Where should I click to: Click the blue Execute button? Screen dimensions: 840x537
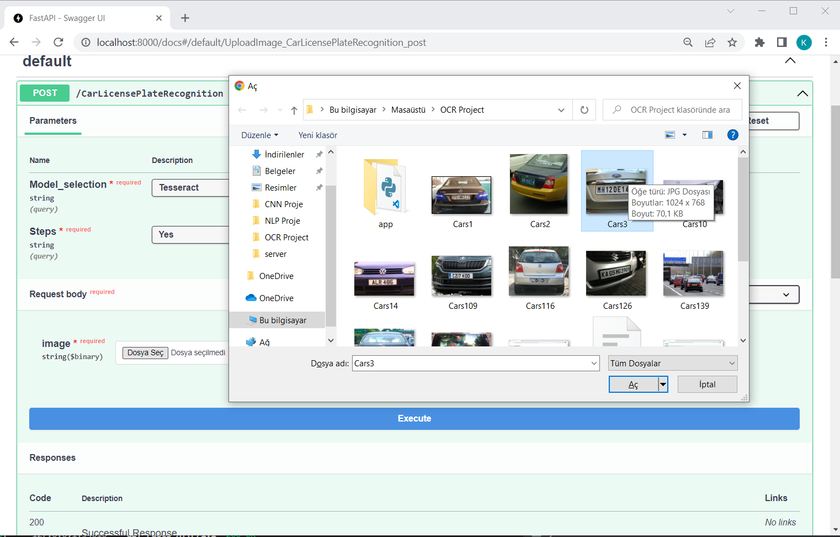click(x=414, y=418)
